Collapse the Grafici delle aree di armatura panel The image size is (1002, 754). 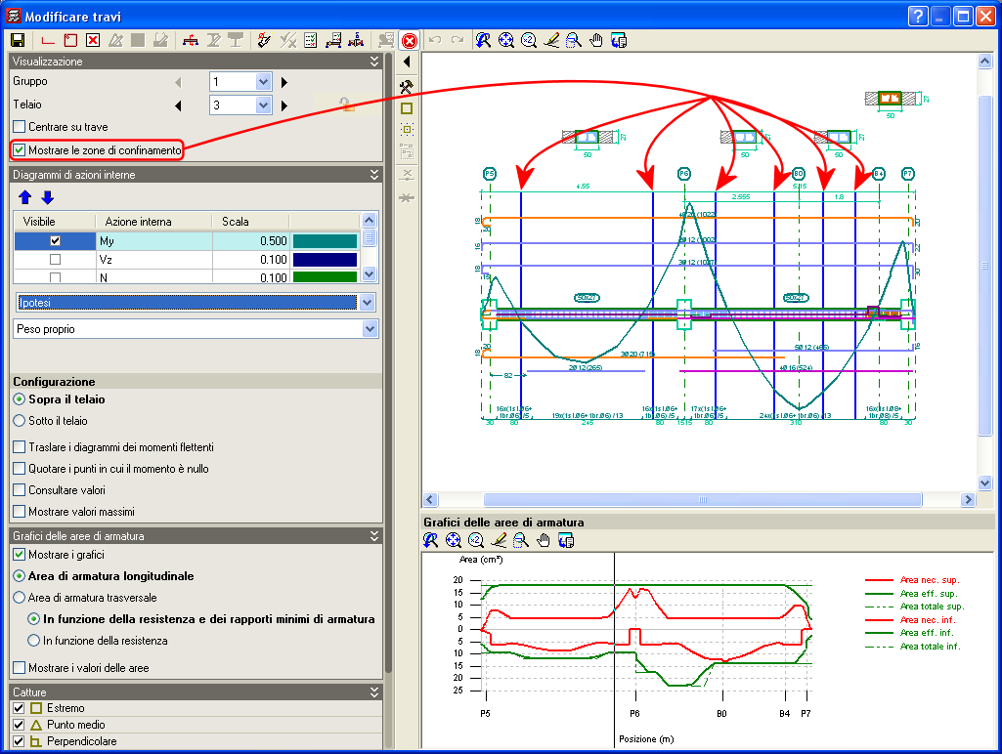pyautogui.click(x=374, y=535)
